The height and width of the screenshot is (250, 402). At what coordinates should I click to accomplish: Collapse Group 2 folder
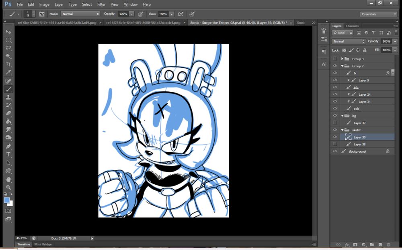[x=342, y=66]
